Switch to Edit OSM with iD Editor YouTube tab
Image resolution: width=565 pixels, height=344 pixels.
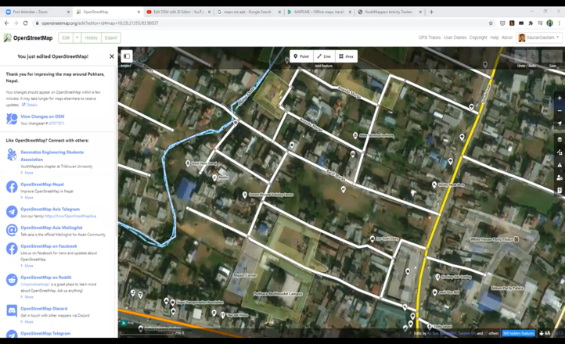(178, 12)
